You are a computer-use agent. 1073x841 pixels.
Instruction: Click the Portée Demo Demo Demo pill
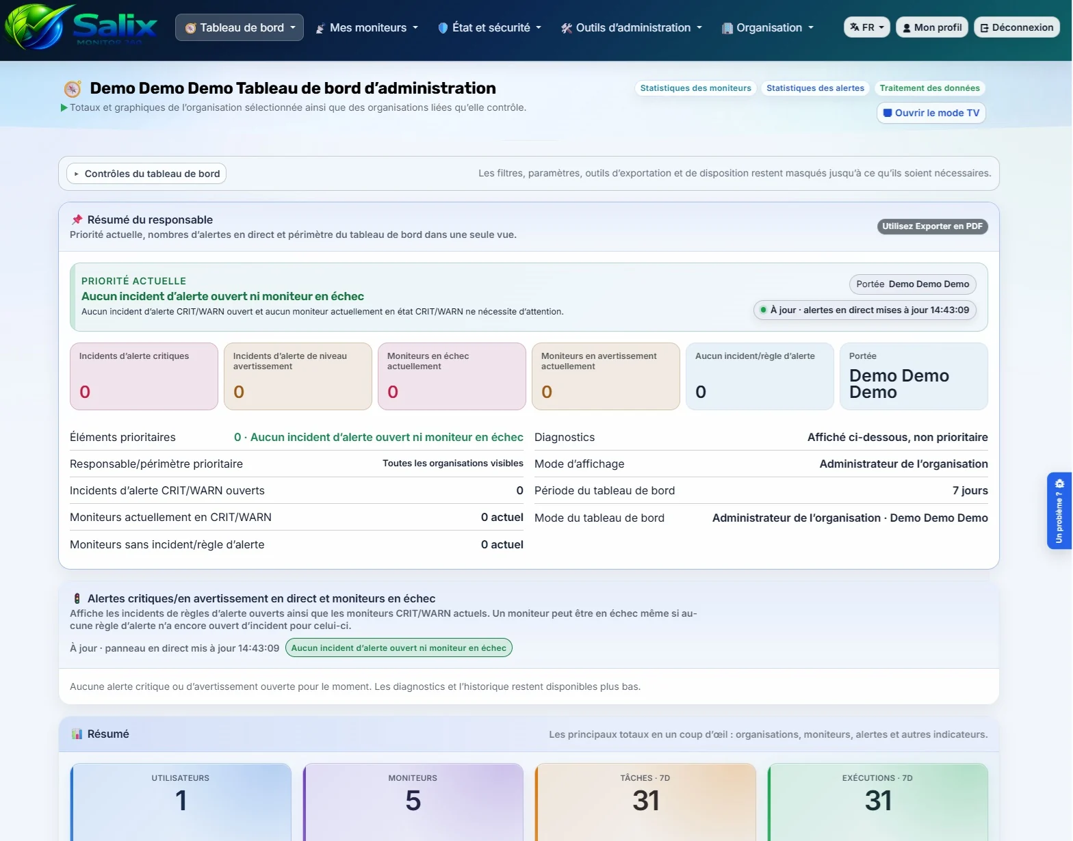(x=913, y=284)
